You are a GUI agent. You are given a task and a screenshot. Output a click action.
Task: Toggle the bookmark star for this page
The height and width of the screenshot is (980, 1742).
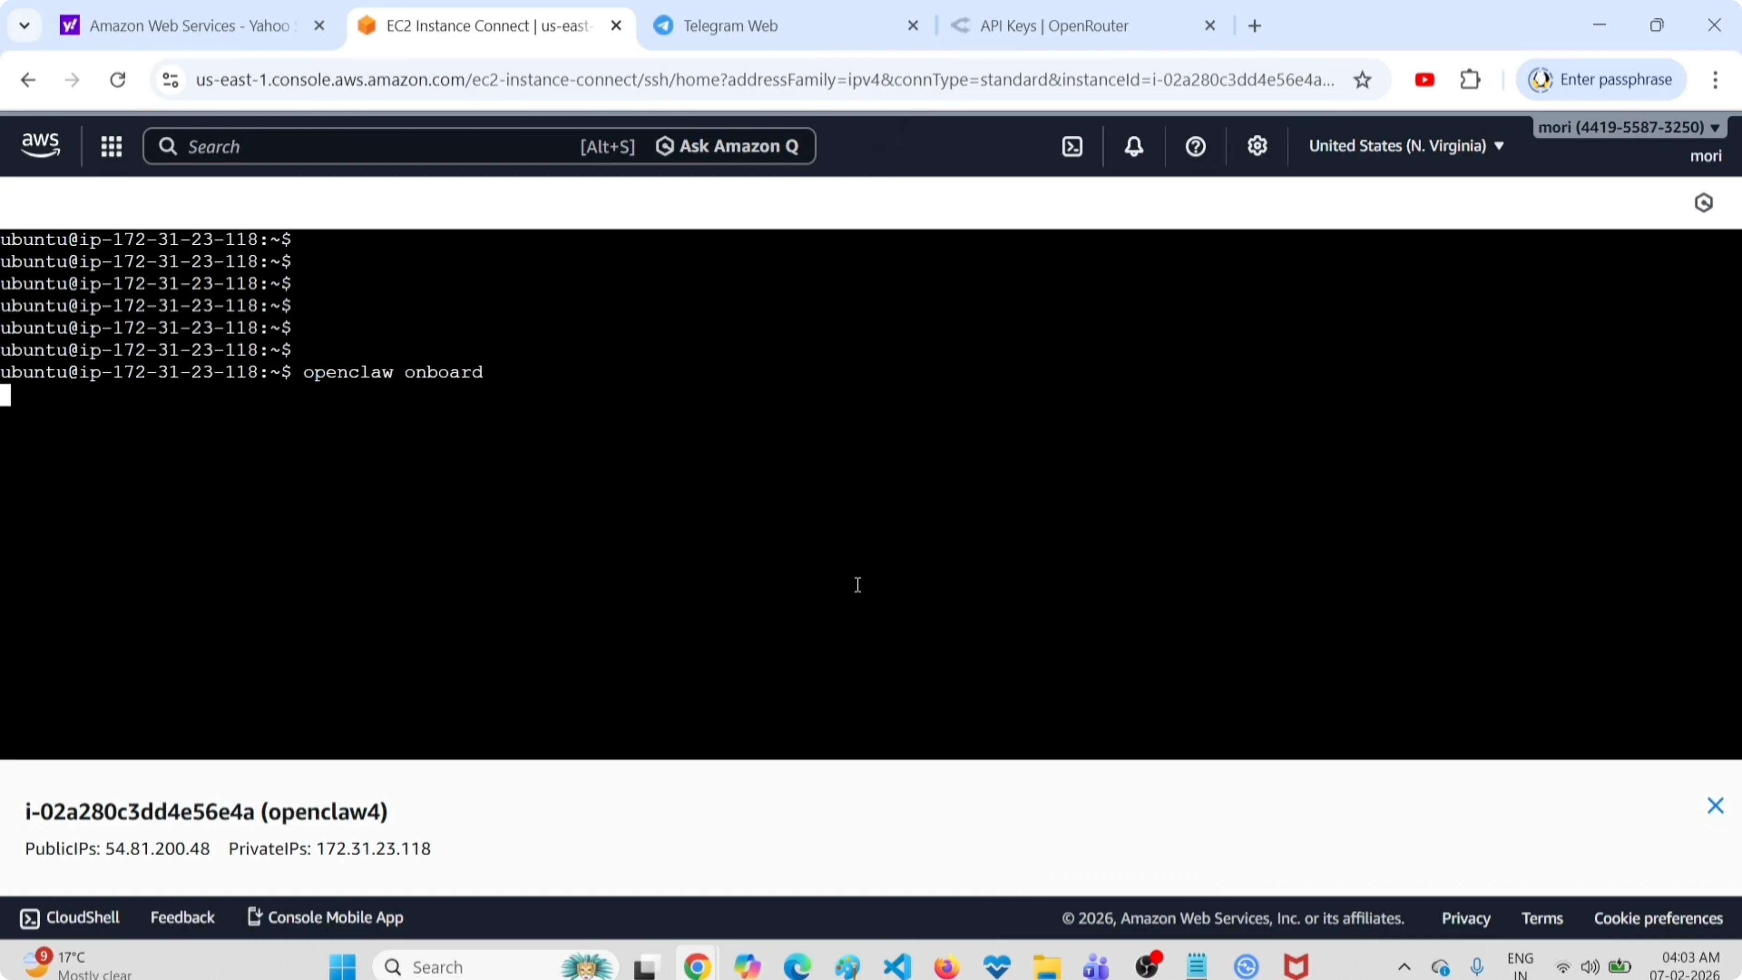(1363, 79)
